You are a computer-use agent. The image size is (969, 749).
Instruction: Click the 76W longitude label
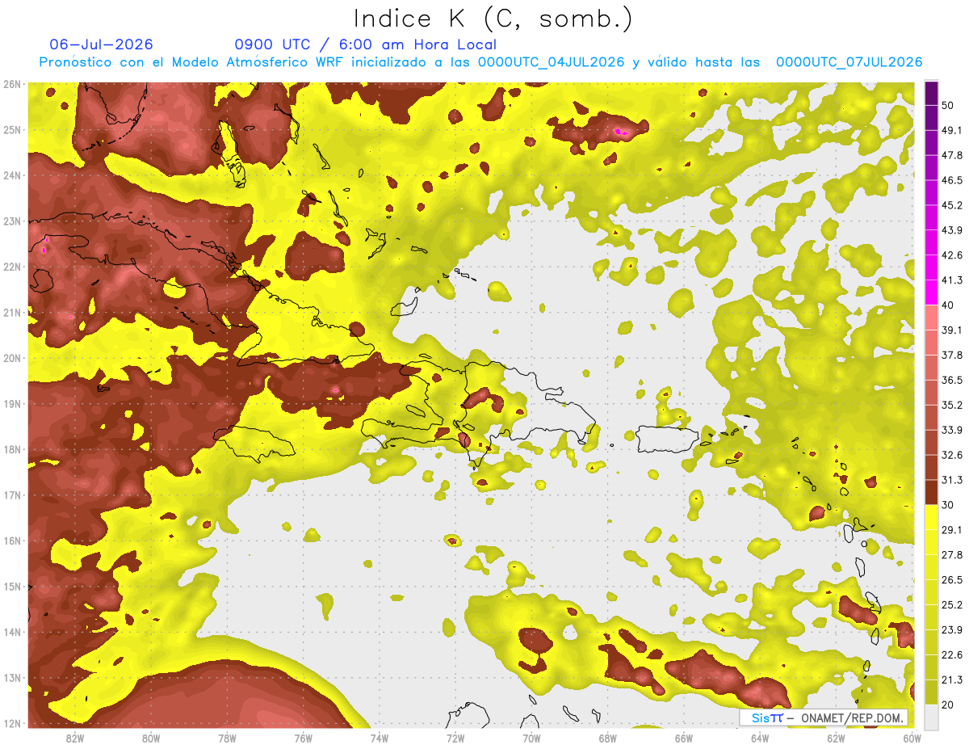pos(303,738)
